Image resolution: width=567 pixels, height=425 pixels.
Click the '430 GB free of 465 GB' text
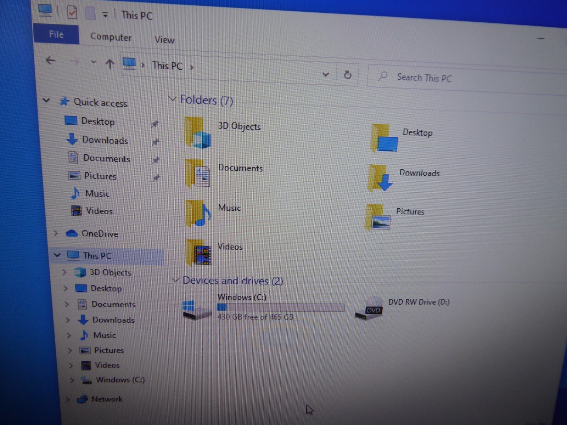pyautogui.click(x=255, y=317)
